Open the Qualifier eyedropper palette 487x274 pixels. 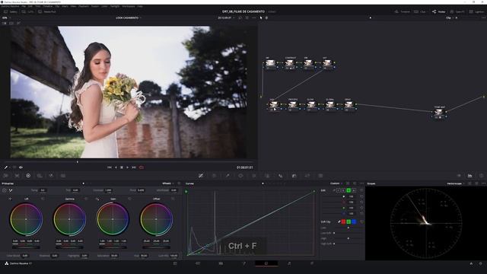click(228, 176)
